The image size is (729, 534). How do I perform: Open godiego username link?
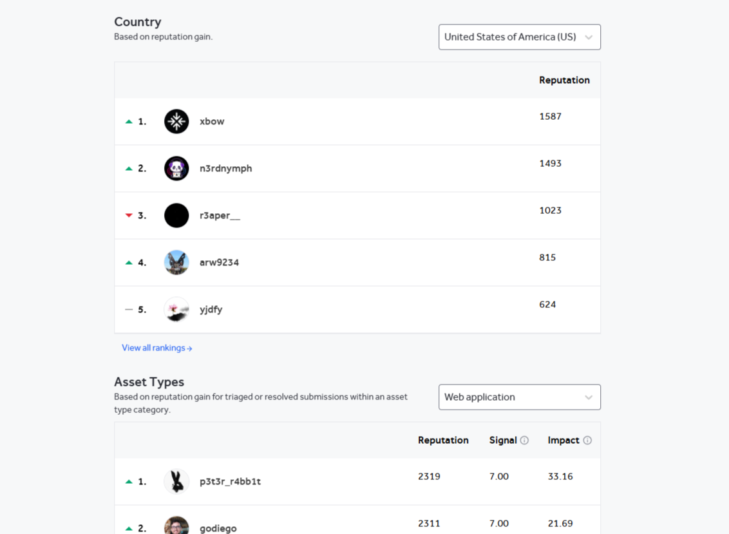218,528
